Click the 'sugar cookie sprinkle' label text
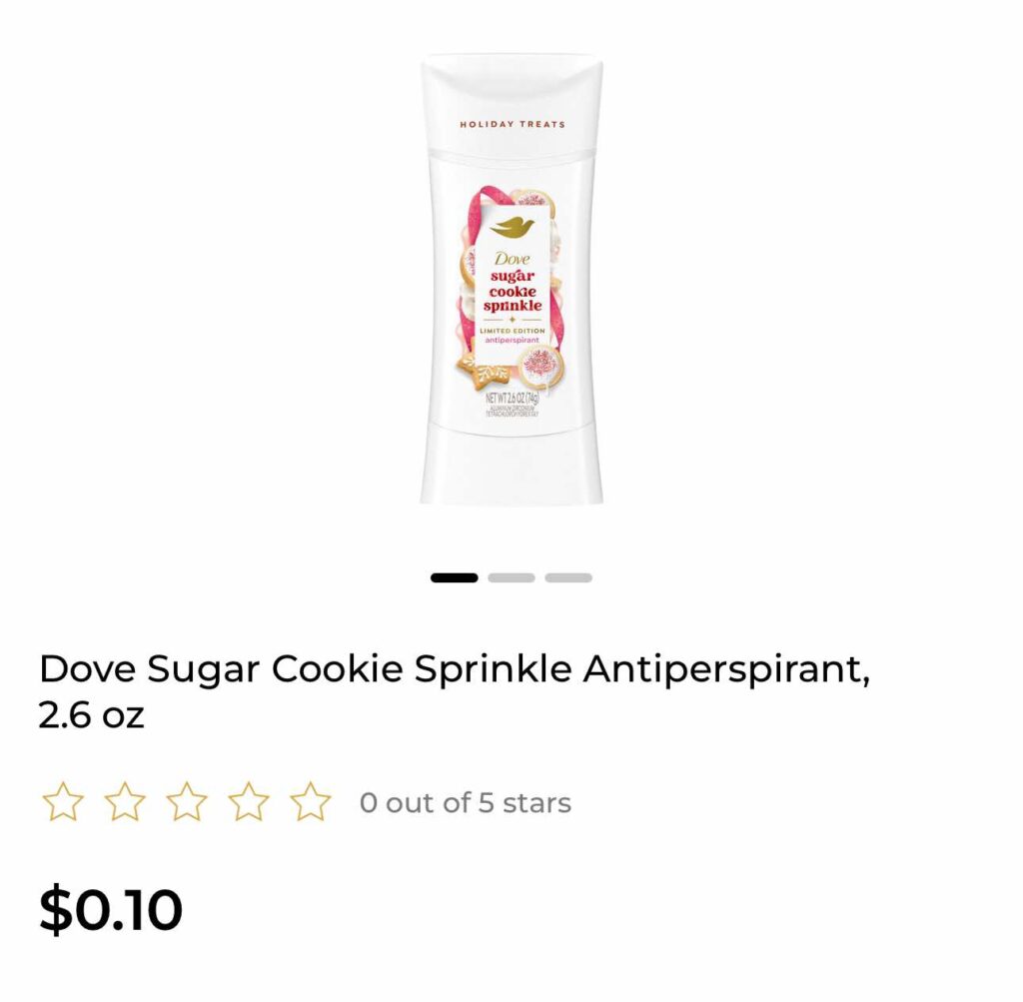 [512, 291]
